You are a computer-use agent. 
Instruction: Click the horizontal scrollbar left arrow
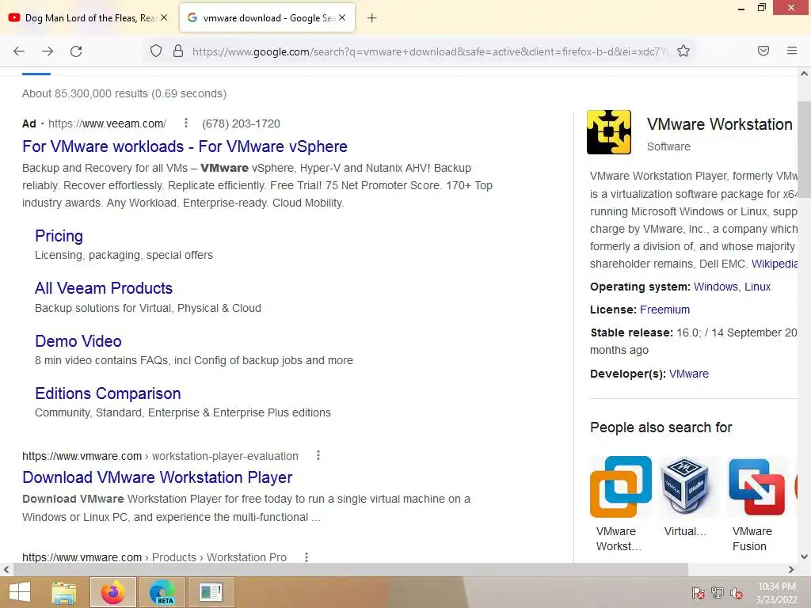(x=6, y=570)
